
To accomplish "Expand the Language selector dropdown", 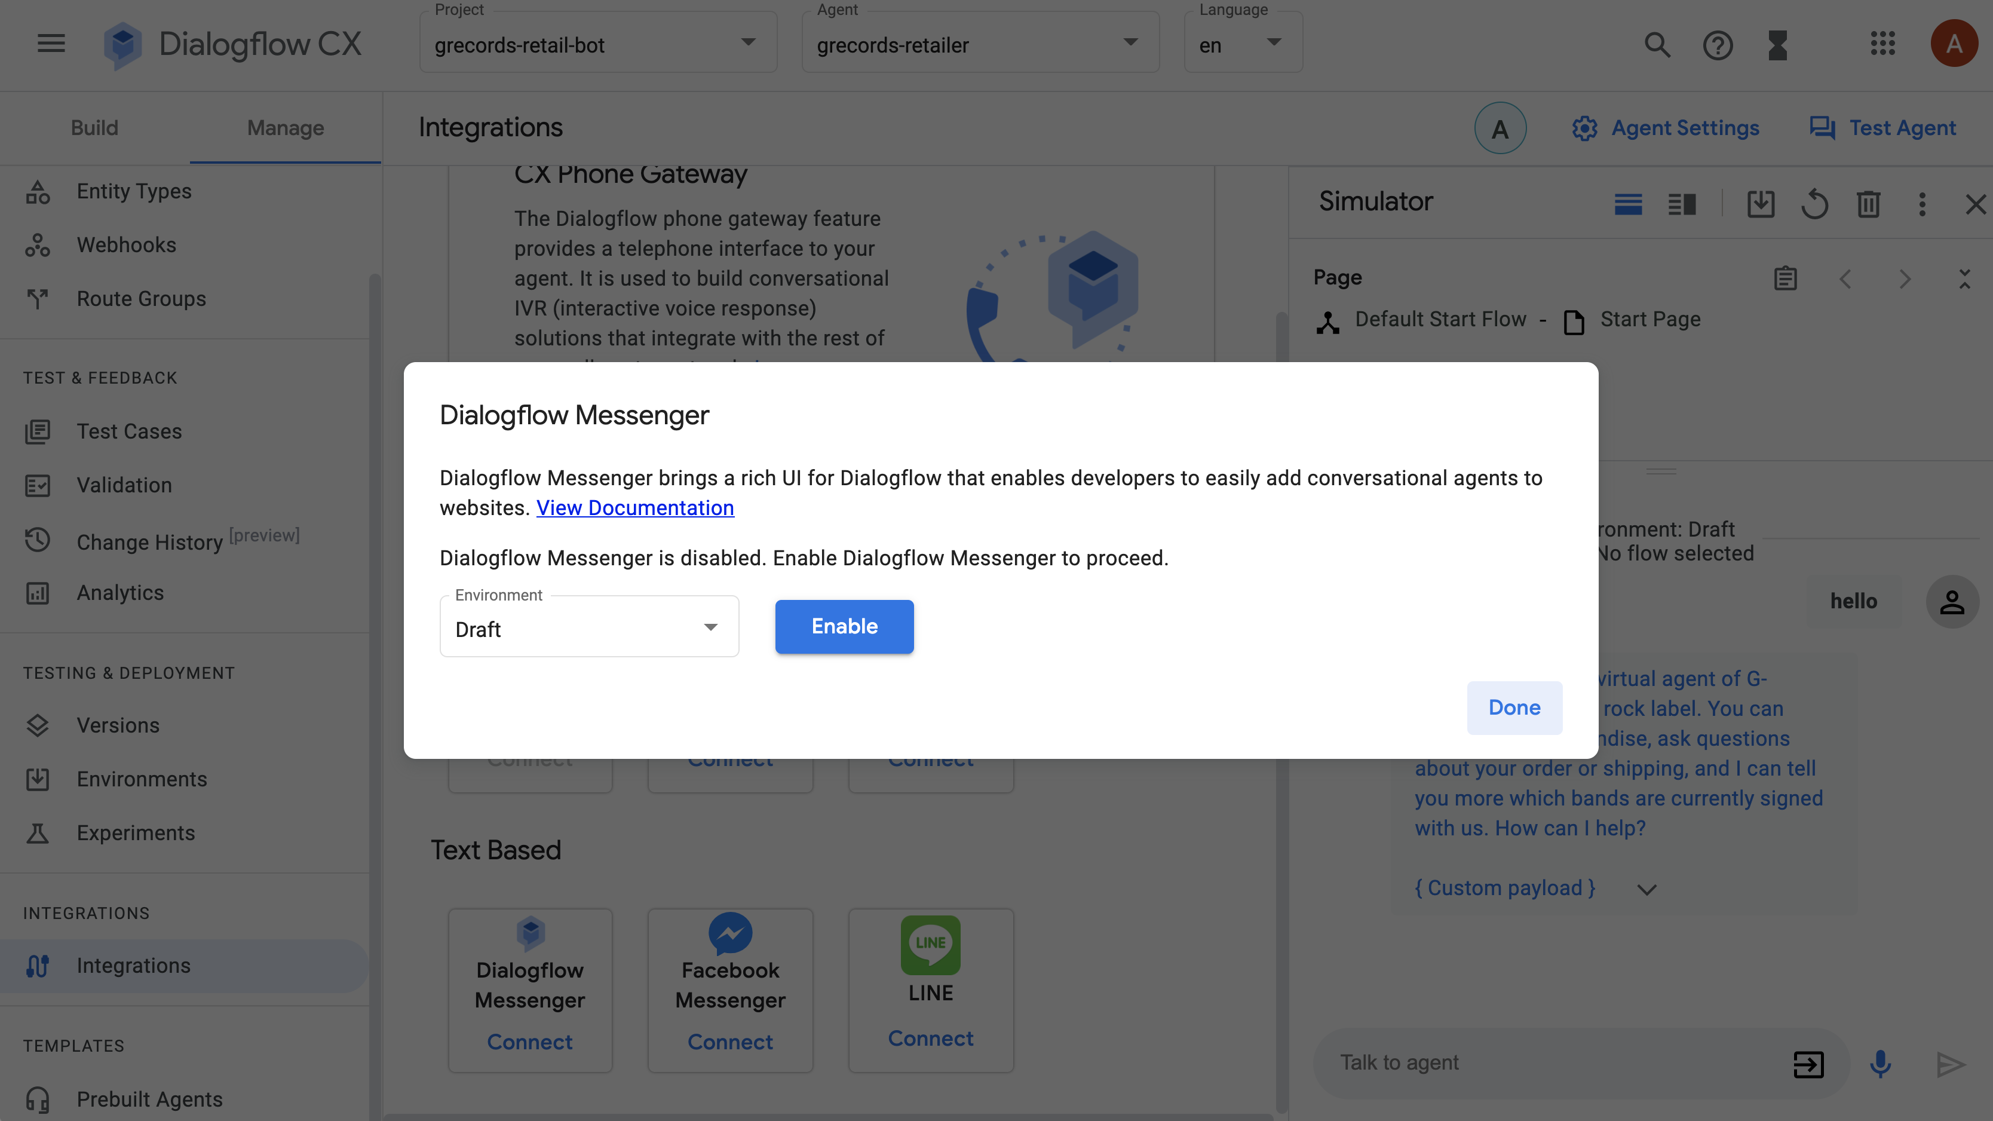I will [1273, 45].
